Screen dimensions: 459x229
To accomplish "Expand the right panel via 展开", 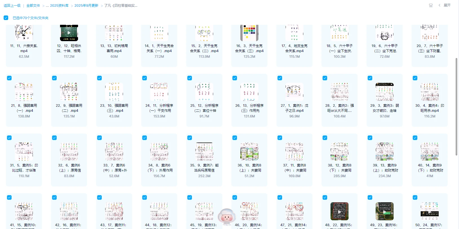I will click(445, 5).
